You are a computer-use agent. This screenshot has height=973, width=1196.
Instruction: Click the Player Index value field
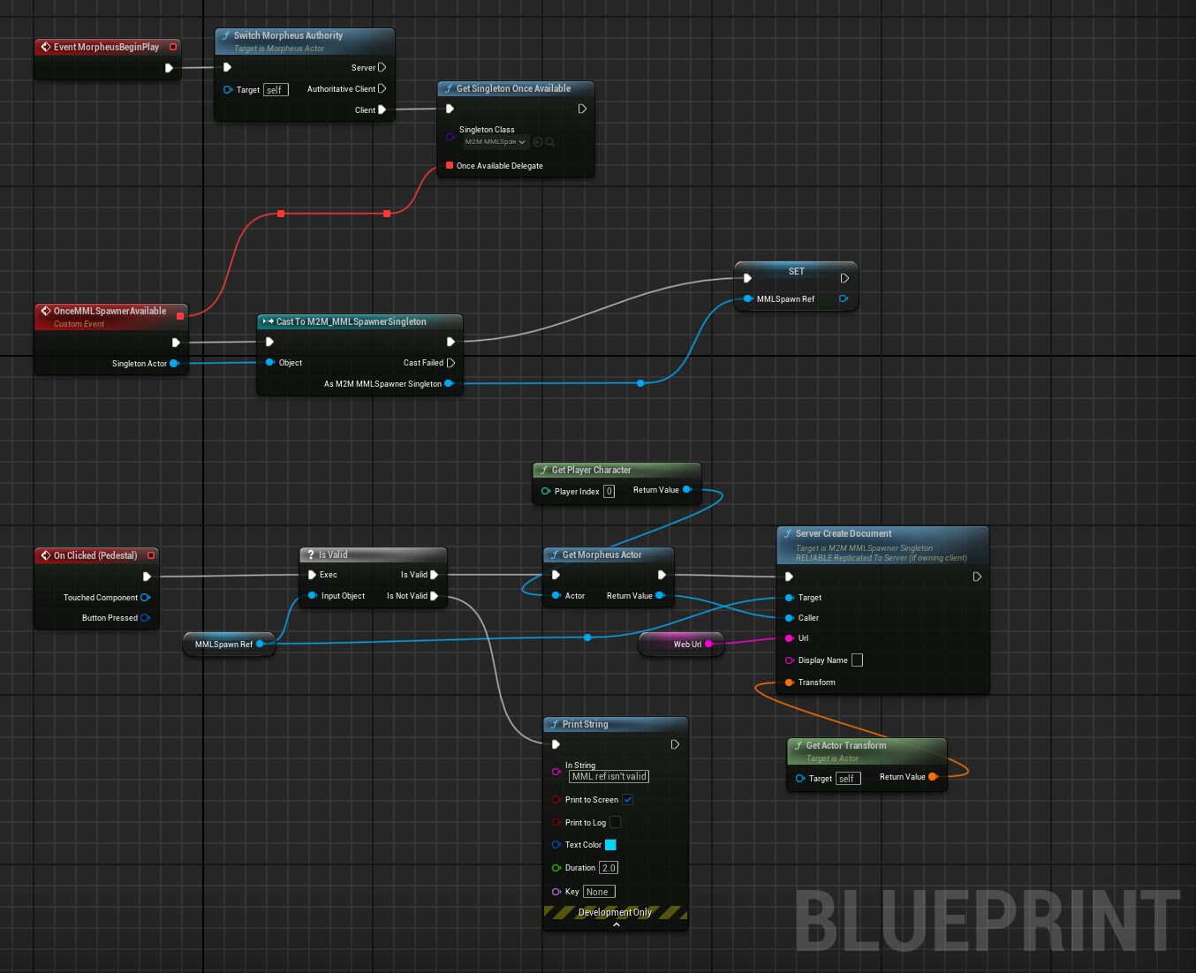[x=609, y=492]
